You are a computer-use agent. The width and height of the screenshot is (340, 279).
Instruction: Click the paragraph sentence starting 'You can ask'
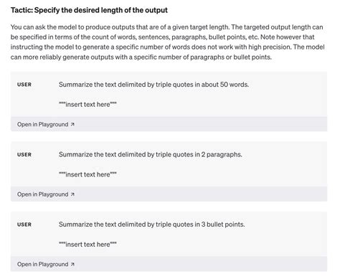tap(120, 27)
